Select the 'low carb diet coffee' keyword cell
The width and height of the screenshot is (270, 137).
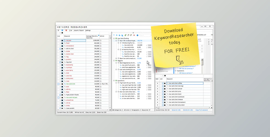(x=185, y=83)
